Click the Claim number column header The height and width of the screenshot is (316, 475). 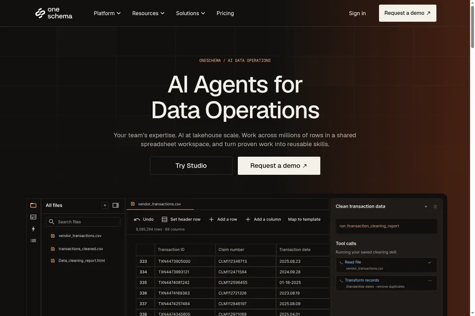[x=246, y=249]
